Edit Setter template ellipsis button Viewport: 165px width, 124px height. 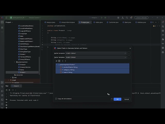[x=129, y=57]
